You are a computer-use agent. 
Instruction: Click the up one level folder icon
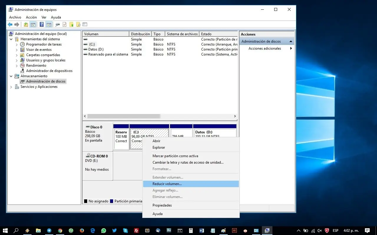point(26,25)
